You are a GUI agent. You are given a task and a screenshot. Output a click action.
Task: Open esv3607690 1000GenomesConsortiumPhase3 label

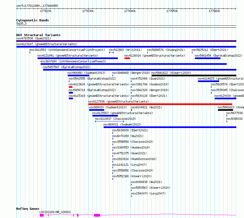pos(73,61)
